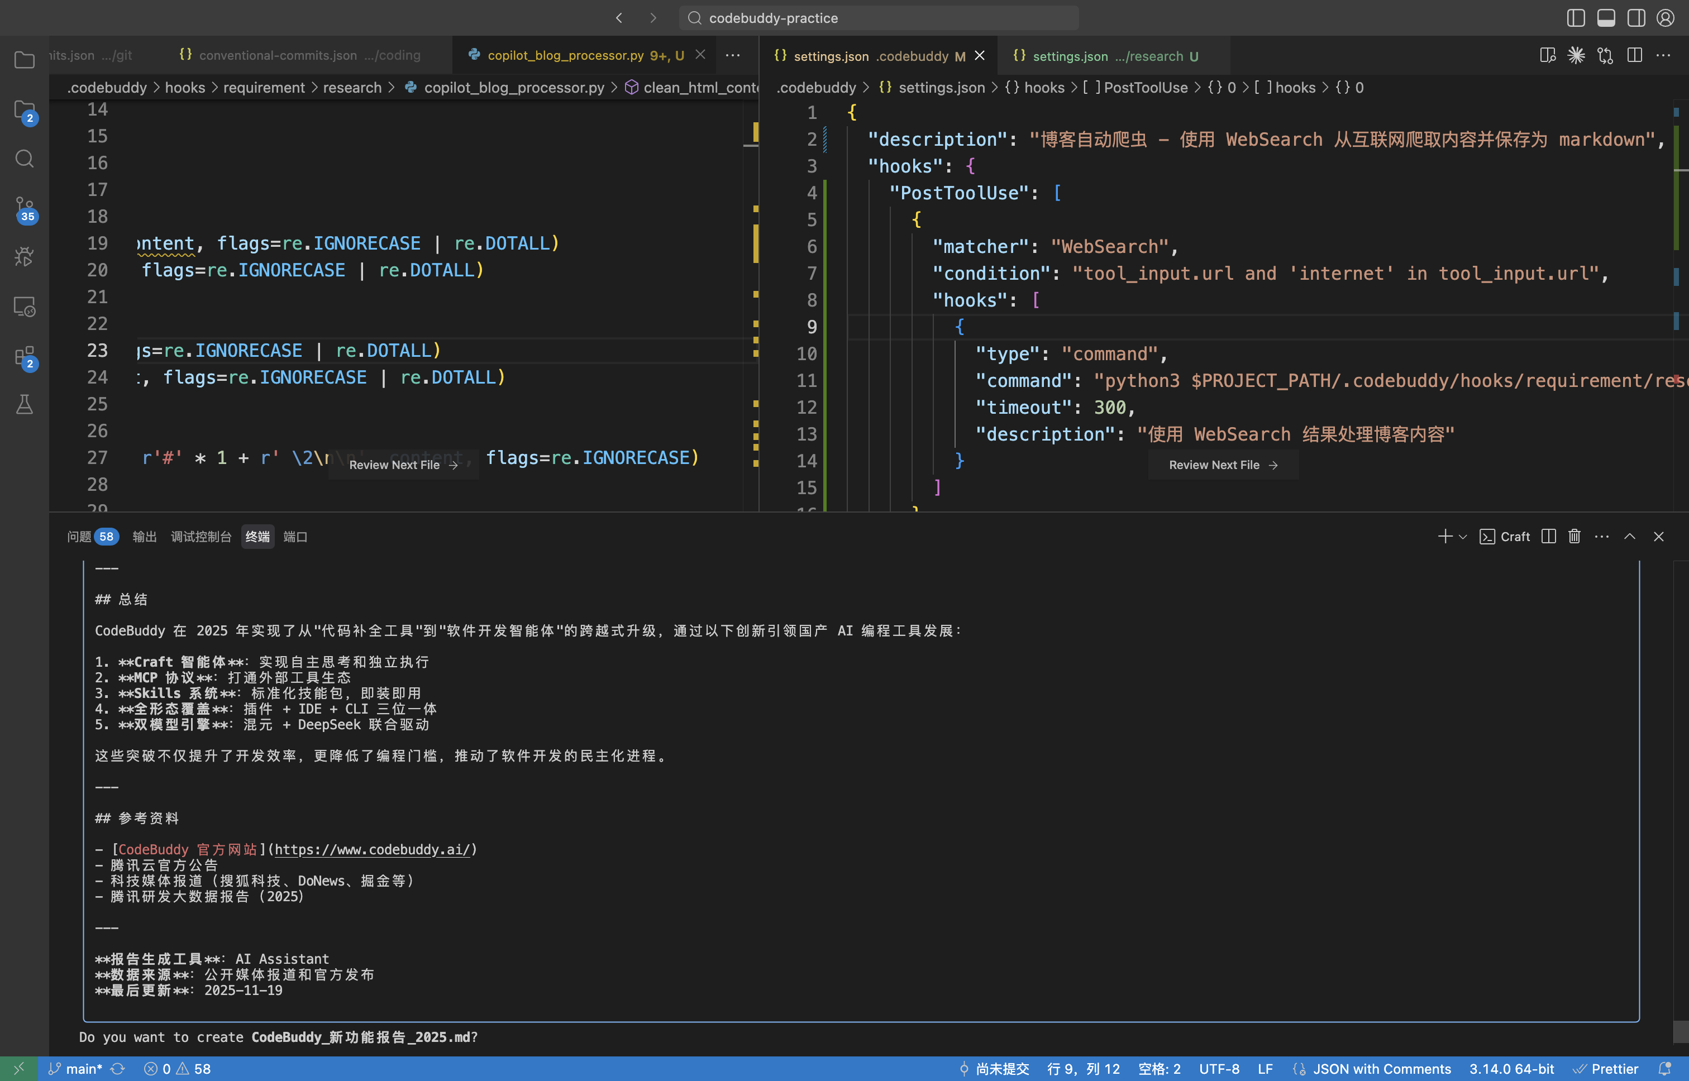Switch to the 调试控制台 debug console tab
The image size is (1689, 1081).
coord(201,536)
